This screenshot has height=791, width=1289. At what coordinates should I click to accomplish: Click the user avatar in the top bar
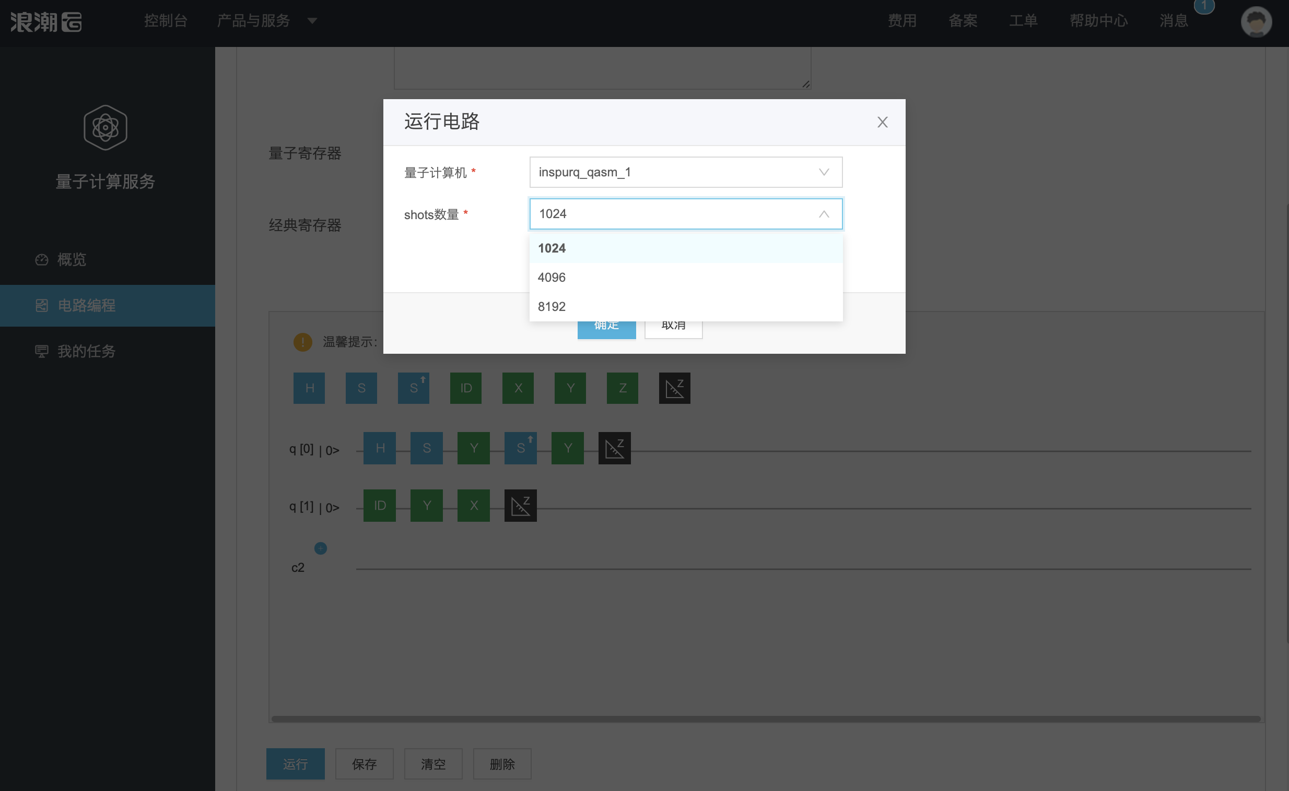[x=1256, y=21]
